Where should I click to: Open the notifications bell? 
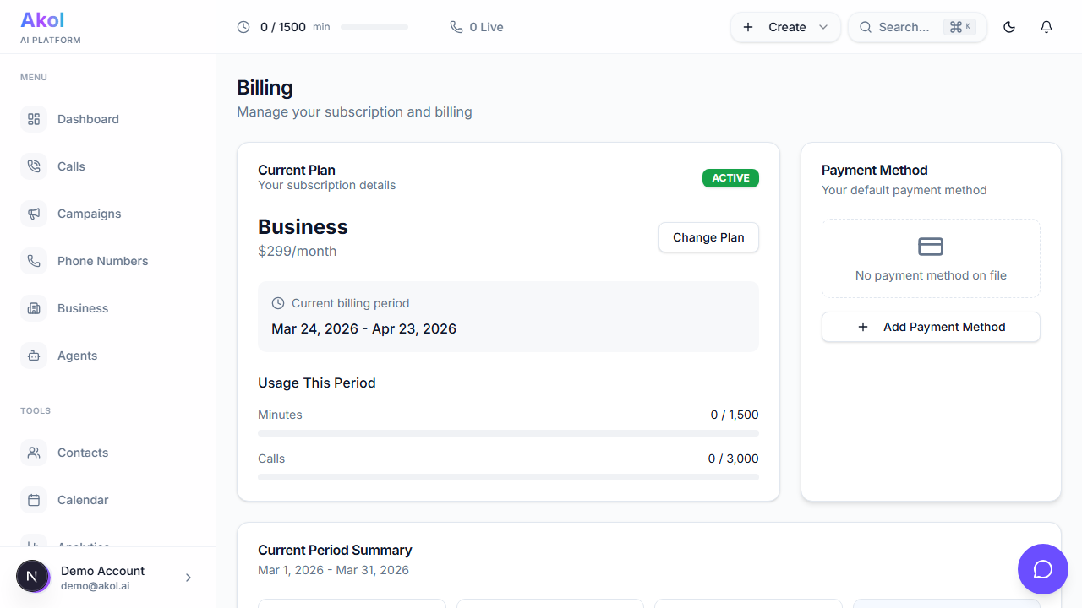[1046, 27]
